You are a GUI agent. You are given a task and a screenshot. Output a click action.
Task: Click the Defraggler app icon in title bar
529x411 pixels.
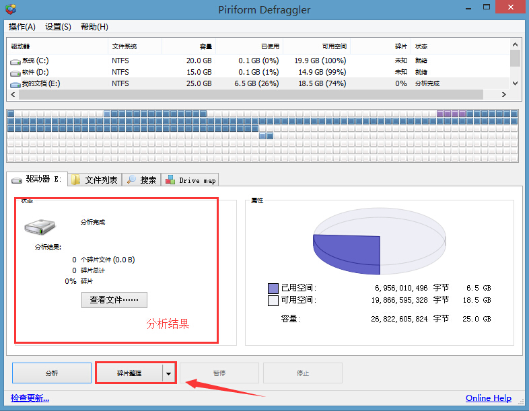point(11,9)
